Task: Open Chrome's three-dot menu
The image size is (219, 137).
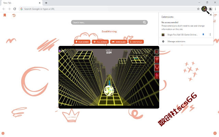Action: coord(215,9)
